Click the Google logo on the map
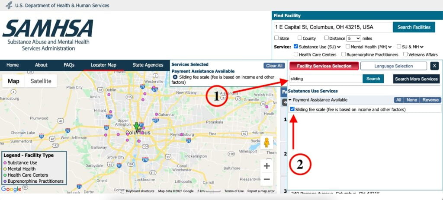Image resolution: width=443 pixels, height=200 pixels. 11,189
